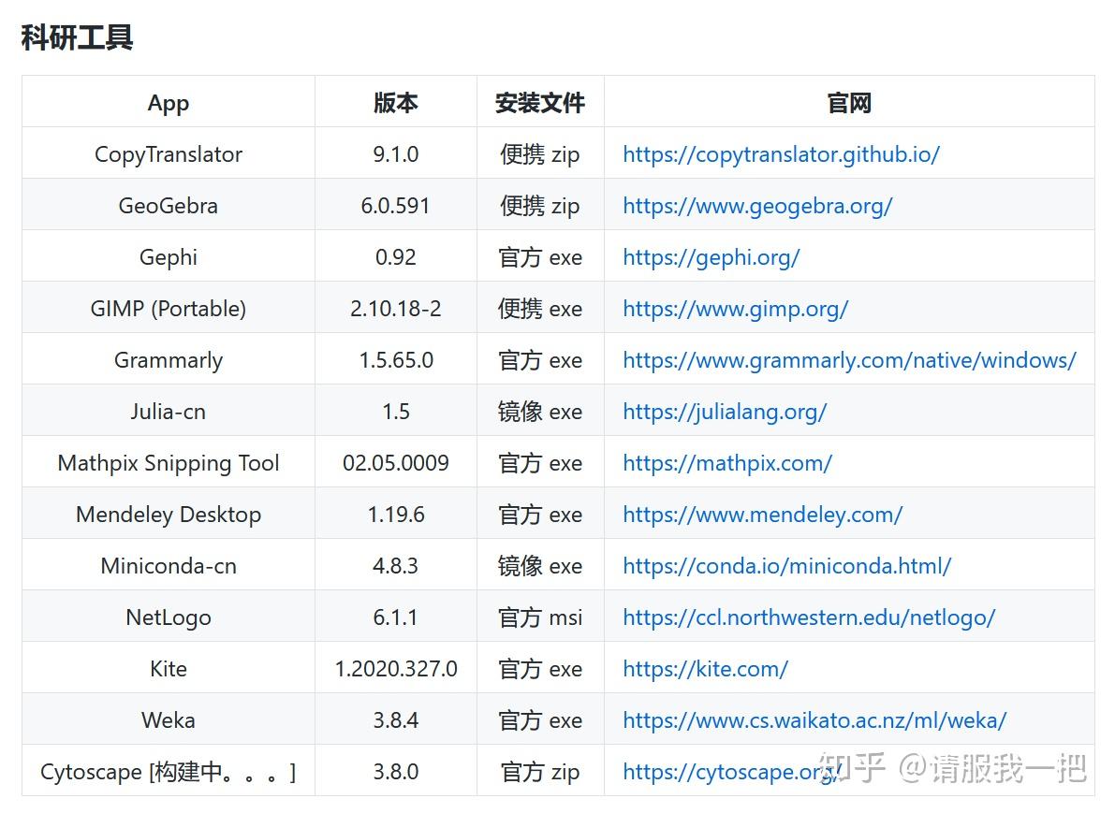Click the Mathpix Snipping Tool cell

click(169, 463)
